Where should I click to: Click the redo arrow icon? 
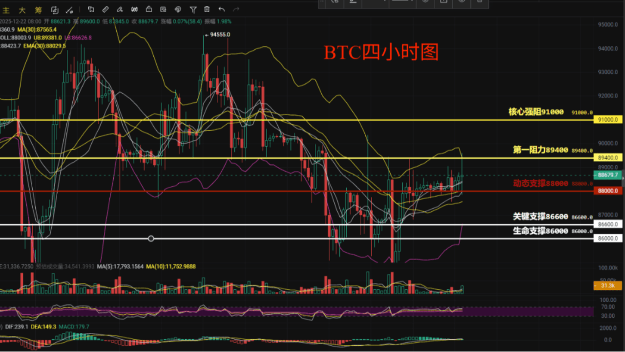[236, 9]
